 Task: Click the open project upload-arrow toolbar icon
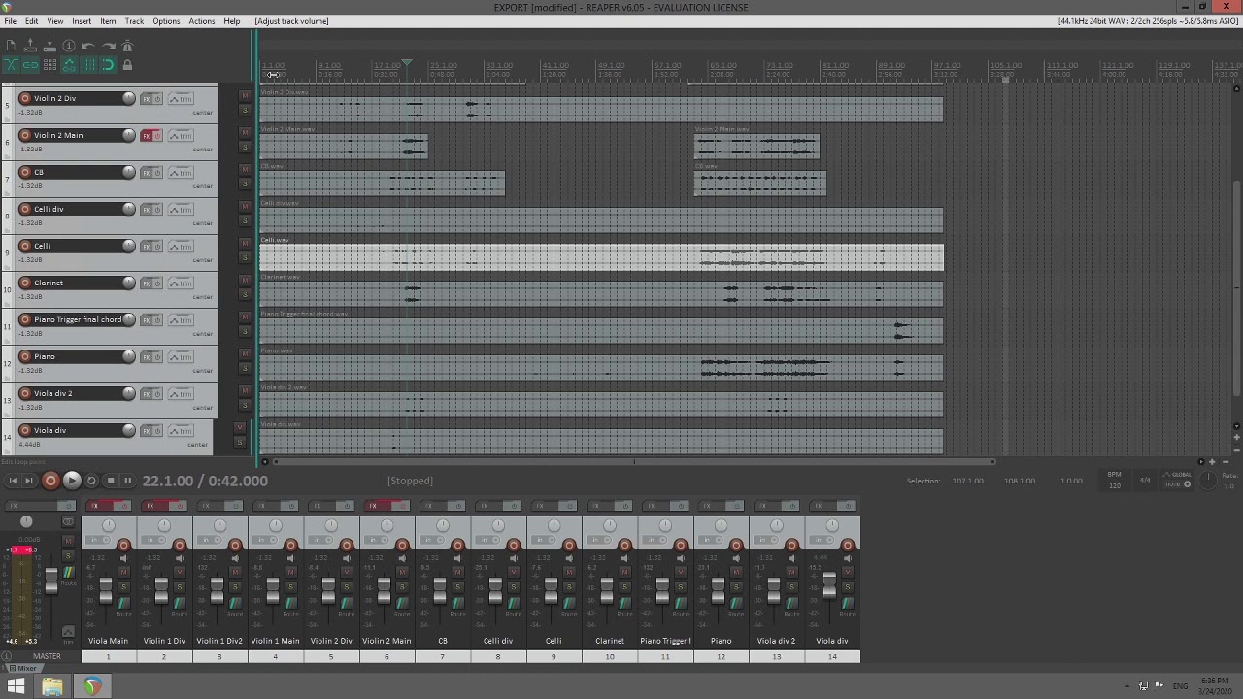point(30,46)
